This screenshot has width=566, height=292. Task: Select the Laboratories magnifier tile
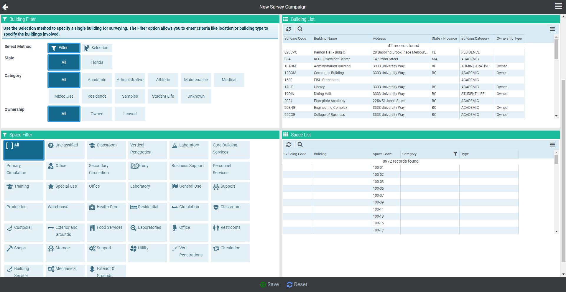(x=148, y=232)
